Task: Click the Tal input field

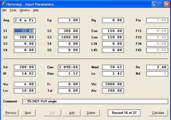Action: [69, 91]
